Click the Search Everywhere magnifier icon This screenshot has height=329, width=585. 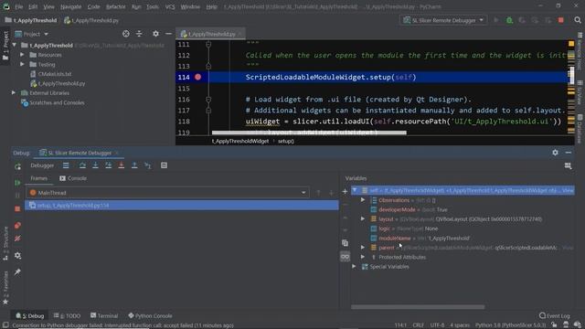coord(578,20)
